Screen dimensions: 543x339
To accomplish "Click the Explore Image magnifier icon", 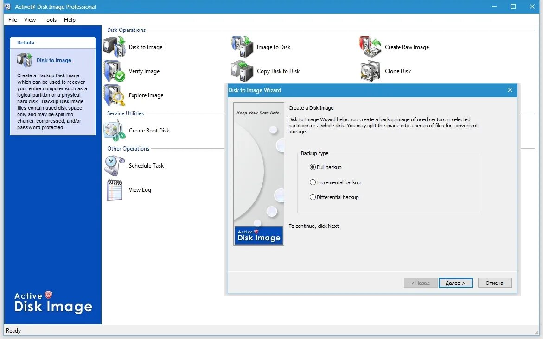I will pyautogui.click(x=114, y=95).
